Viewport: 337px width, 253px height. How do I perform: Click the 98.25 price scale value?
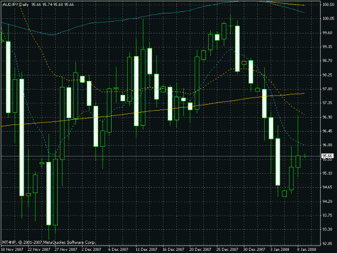328,75
